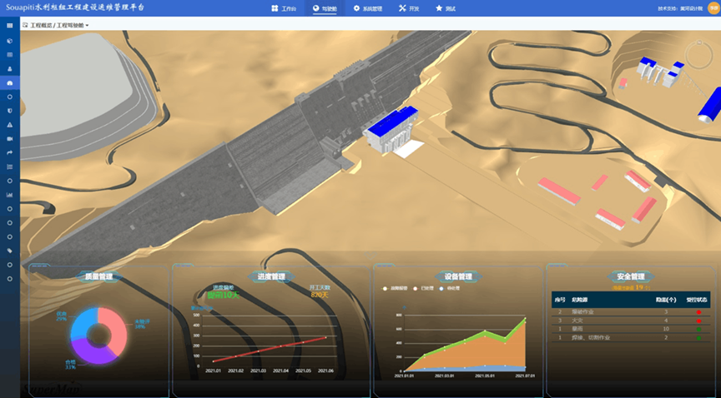Click the 受控状态 column header
Image resolution: width=721 pixels, height=398 pixels.
[697, 300]
